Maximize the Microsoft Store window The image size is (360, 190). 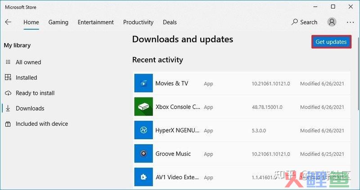pyautogui.click(x=333, y=7)
